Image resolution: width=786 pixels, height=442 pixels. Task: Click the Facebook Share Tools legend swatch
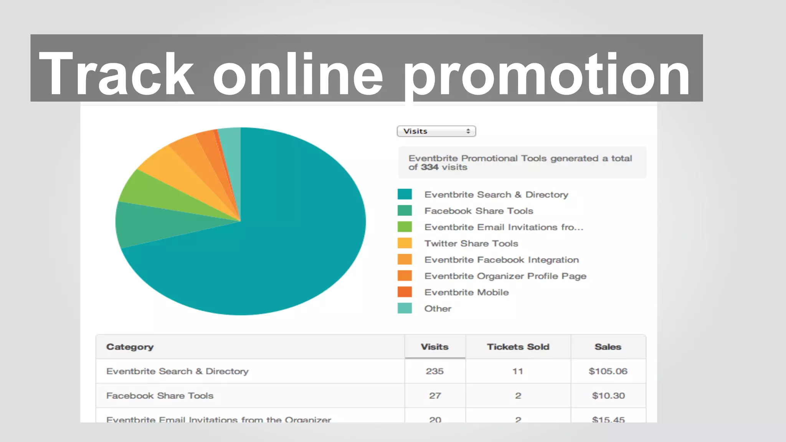point(405,211)
